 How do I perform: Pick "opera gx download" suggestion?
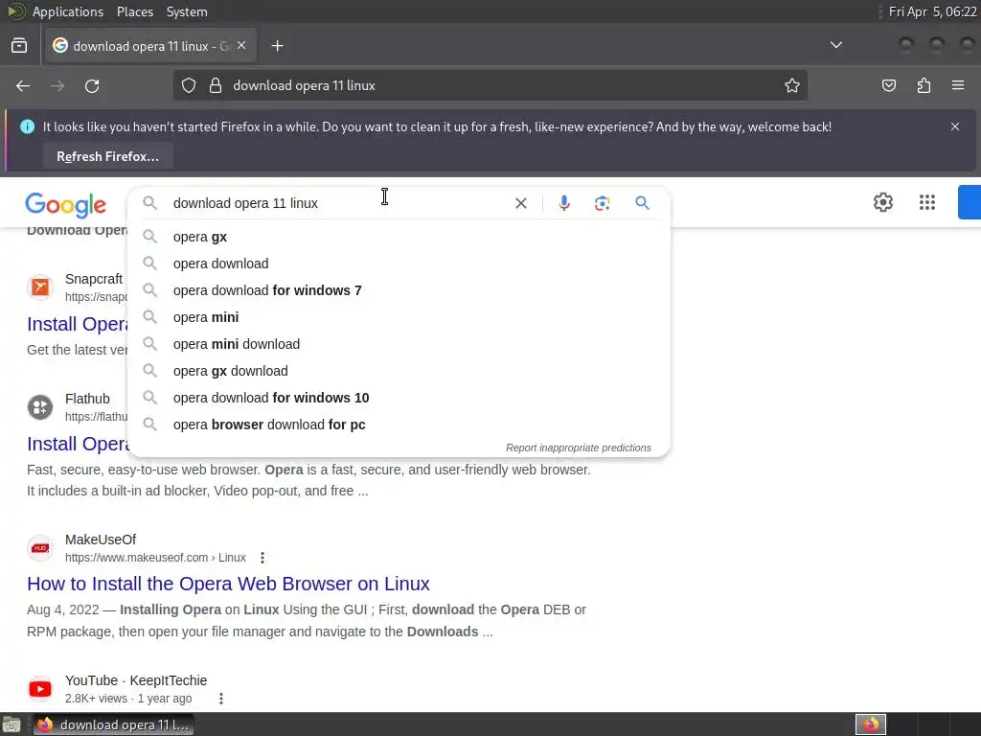click(399, 371)
